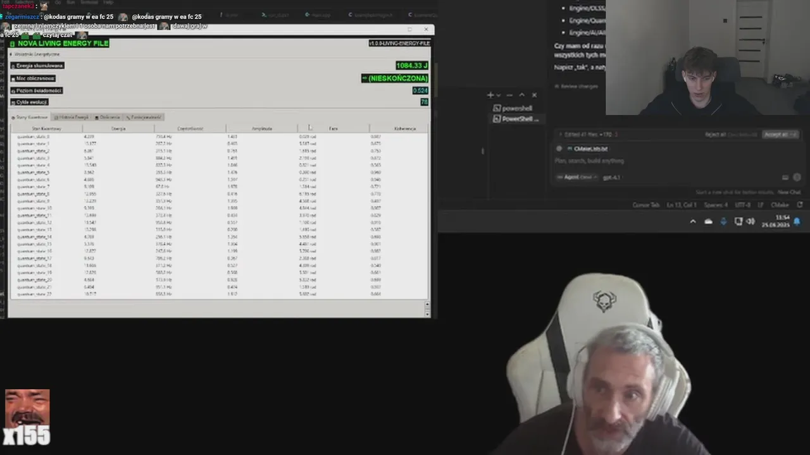Viewport: 810px width, 455px height.
Task: Sort by the Częstotliwość column header
Action: pos(190,128)
